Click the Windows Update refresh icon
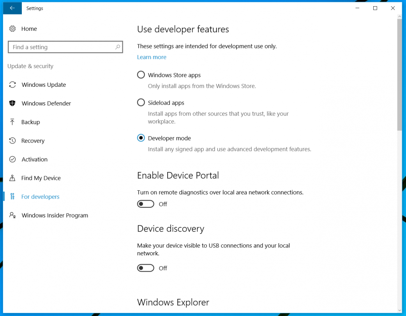Viewport: 406px width, 316px height. coord(12,85)
